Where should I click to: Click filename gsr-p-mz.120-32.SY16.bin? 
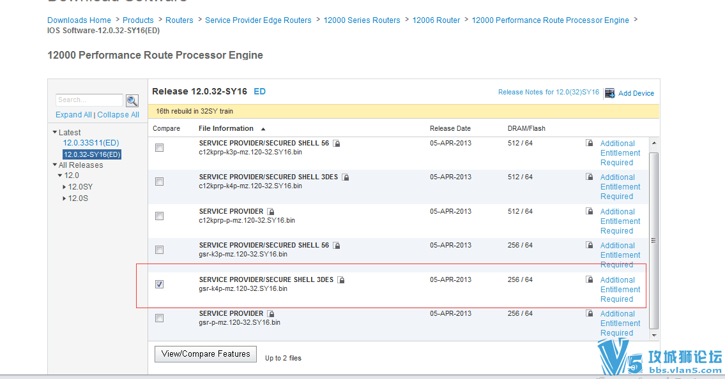click(x=240, y=323)
